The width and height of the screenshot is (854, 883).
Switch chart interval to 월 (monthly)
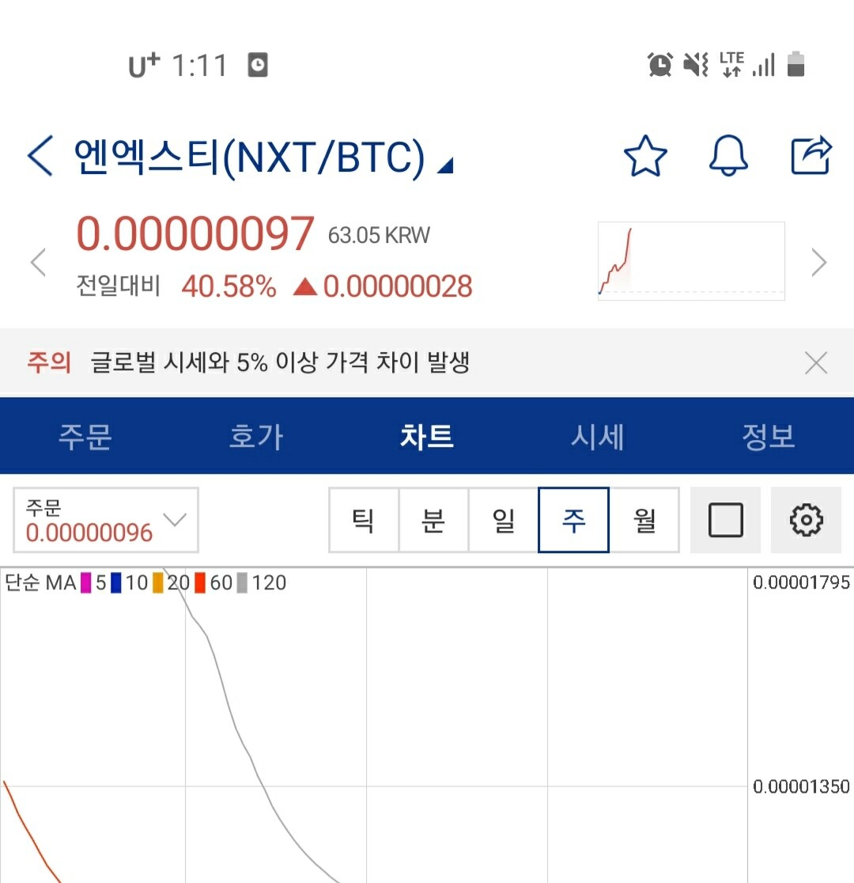pyautogui.click(x=642, y=520)
